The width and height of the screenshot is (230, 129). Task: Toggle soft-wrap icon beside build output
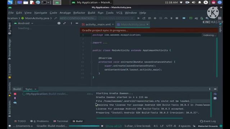coord(215,94)
